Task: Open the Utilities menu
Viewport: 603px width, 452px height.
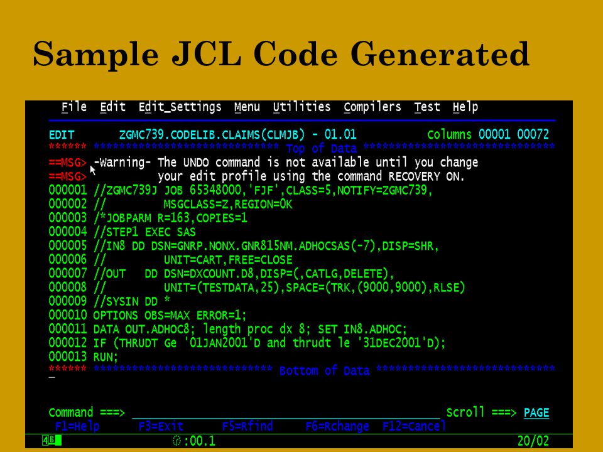Action: click(x=301, y=107)
